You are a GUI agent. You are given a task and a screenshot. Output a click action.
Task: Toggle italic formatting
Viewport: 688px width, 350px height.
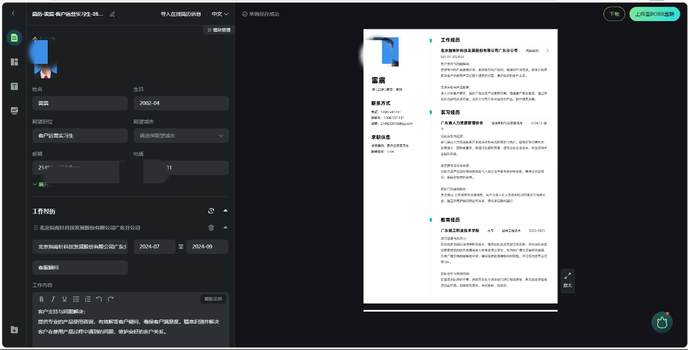coord(53,299)
